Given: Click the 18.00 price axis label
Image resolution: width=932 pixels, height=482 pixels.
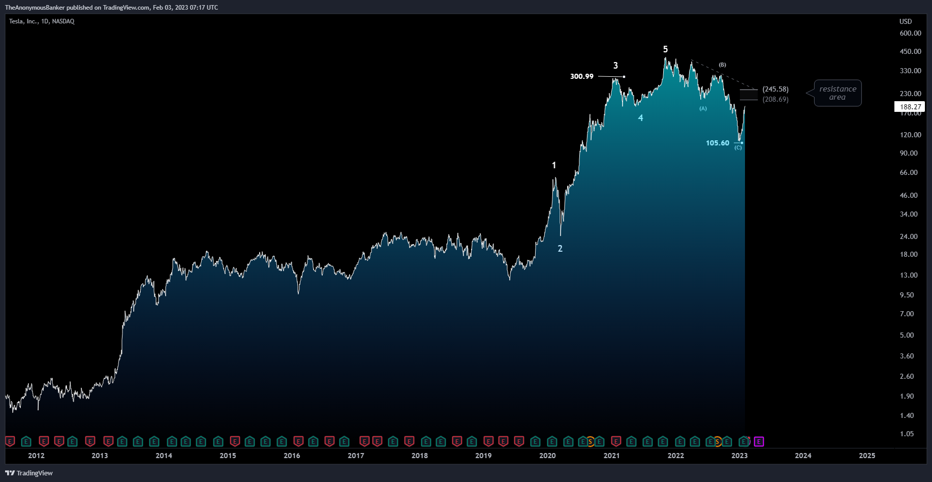Looking at the screenshot, I should click(909, 254).
